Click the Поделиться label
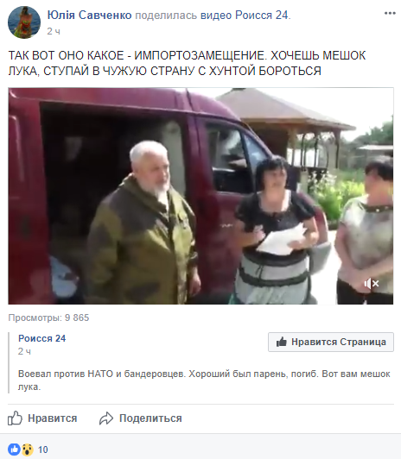 tap(150, 418)
